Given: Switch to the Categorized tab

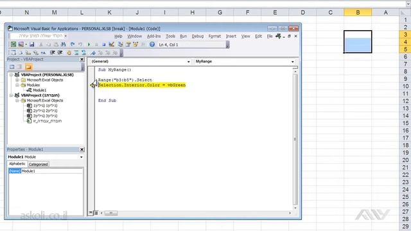Looking at the screenshot, I should (x=39, y=164).
